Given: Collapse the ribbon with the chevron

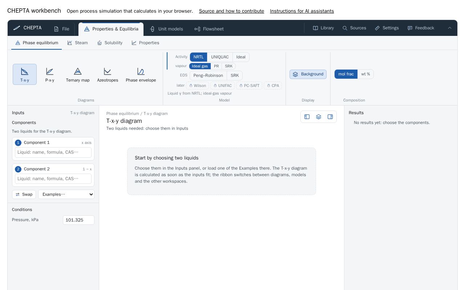Looking at the screenshot, I should (x=450, y=28).
